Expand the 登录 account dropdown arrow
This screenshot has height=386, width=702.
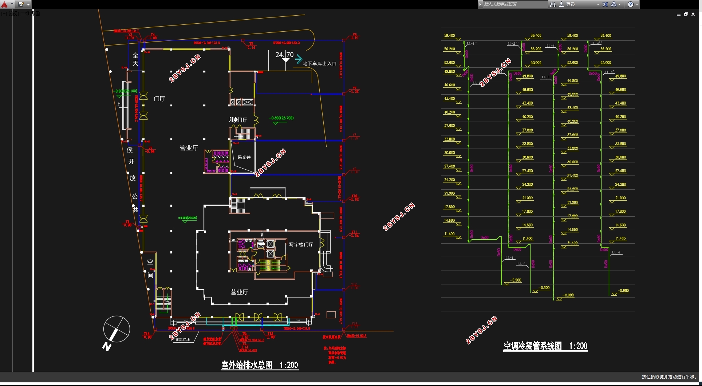click(598, 5)
